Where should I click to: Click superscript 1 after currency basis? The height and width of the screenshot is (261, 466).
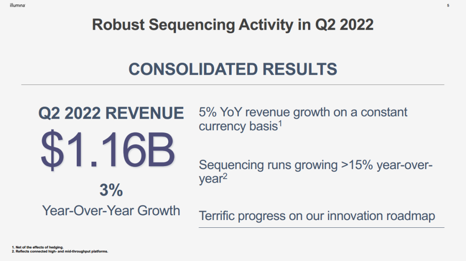pos(280,123)
